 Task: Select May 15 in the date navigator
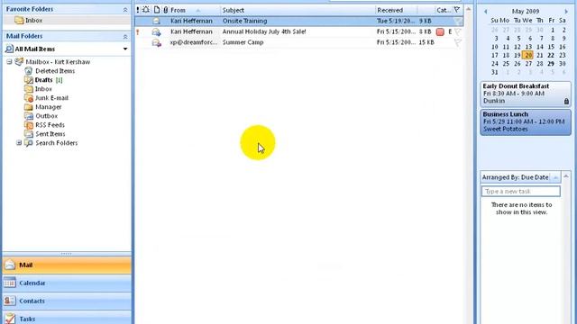(551, 47)
